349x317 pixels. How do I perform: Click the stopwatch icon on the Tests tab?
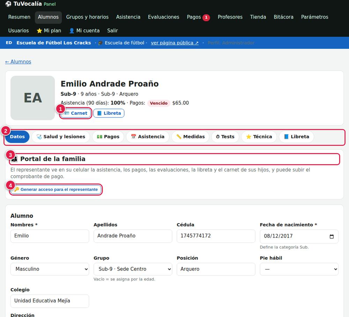218,137
